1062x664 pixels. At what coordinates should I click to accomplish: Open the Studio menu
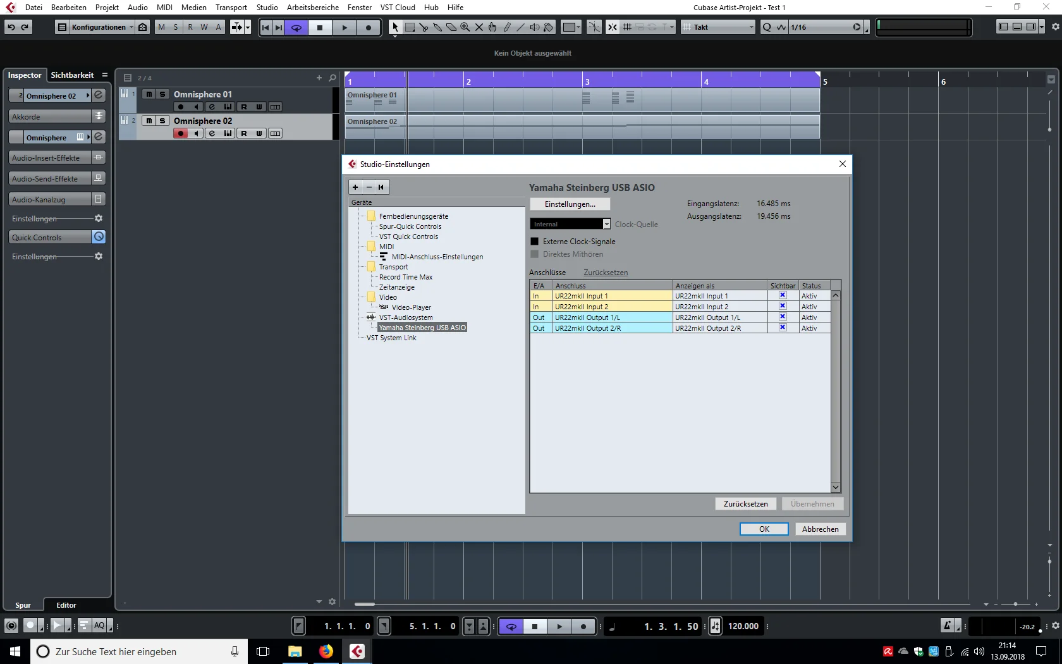click(267, 7)
